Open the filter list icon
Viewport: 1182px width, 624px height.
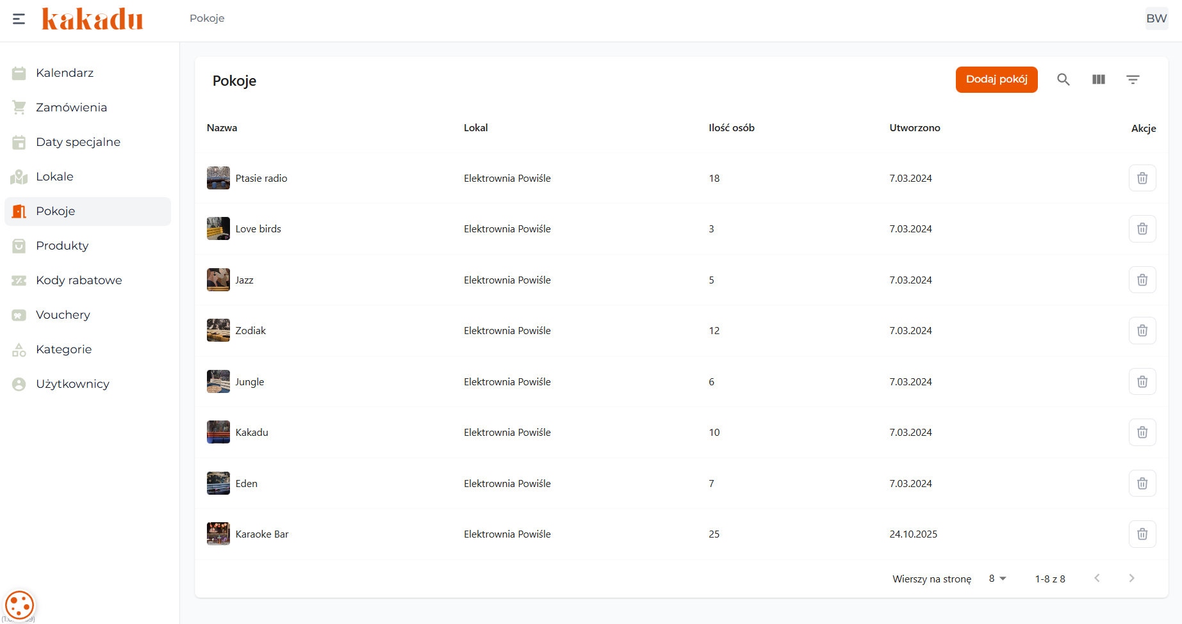point(1133,79)
